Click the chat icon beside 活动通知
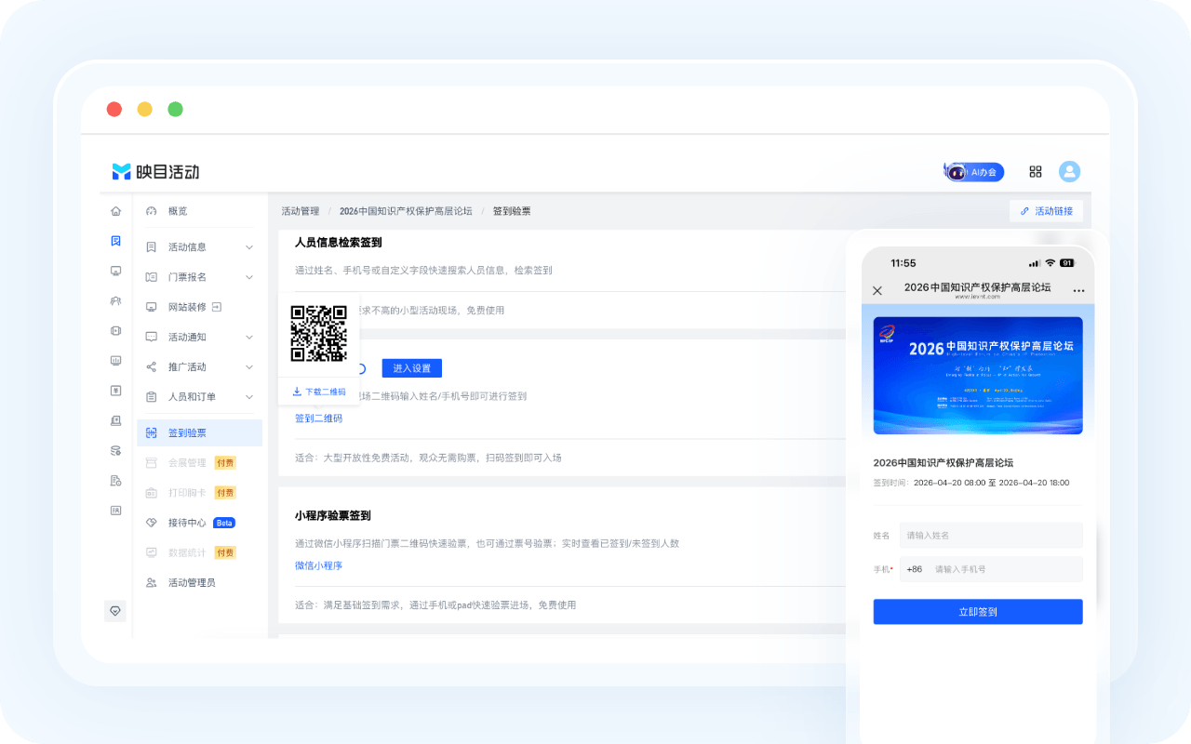The height and width of the screenshot is (744, 1191). click(152, 337)
